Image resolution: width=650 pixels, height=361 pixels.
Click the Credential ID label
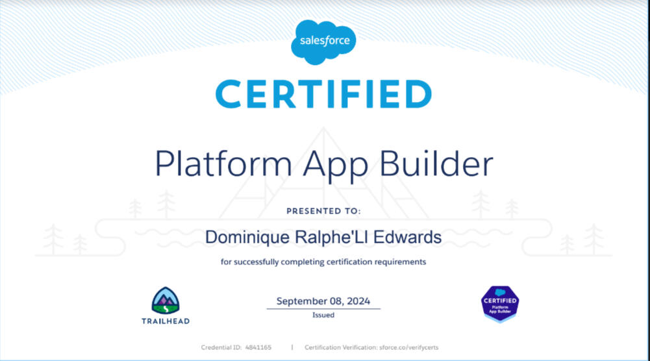click(222, 348)
